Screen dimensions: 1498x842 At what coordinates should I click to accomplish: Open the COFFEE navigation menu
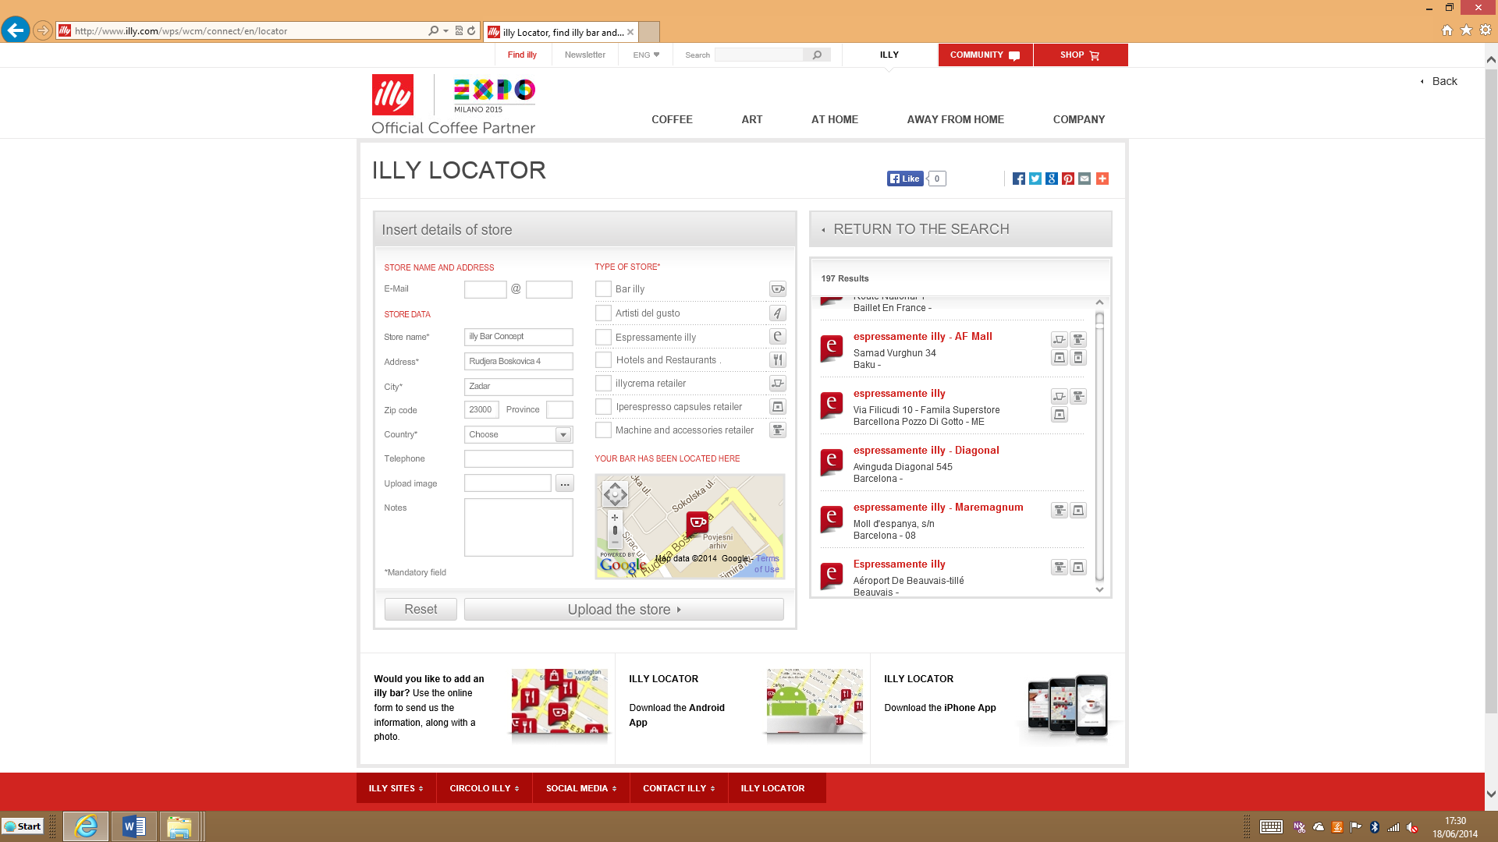[x=672, y=119]
